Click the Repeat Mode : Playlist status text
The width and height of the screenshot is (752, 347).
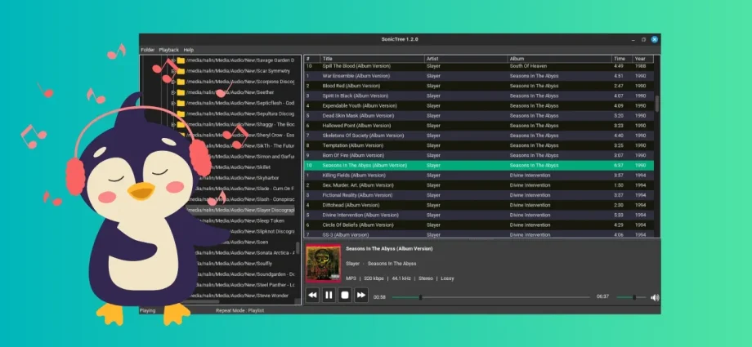[x=239, y=310]
